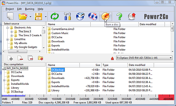Viewport: 176px width, 106px height.
Task: Select CurrentGame.sims3 folder in source list
Action: coord(63,29)
